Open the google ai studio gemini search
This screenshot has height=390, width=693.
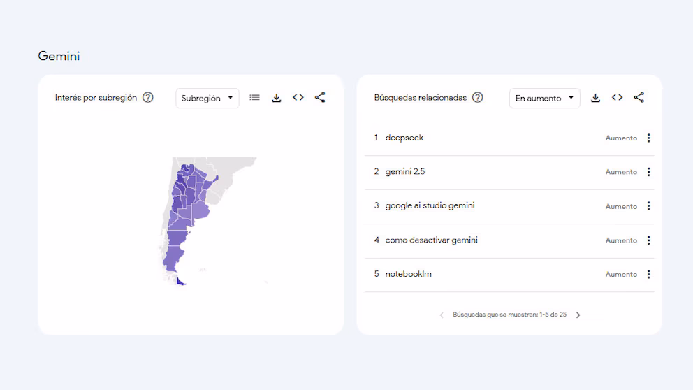click(x=430, y=205)
